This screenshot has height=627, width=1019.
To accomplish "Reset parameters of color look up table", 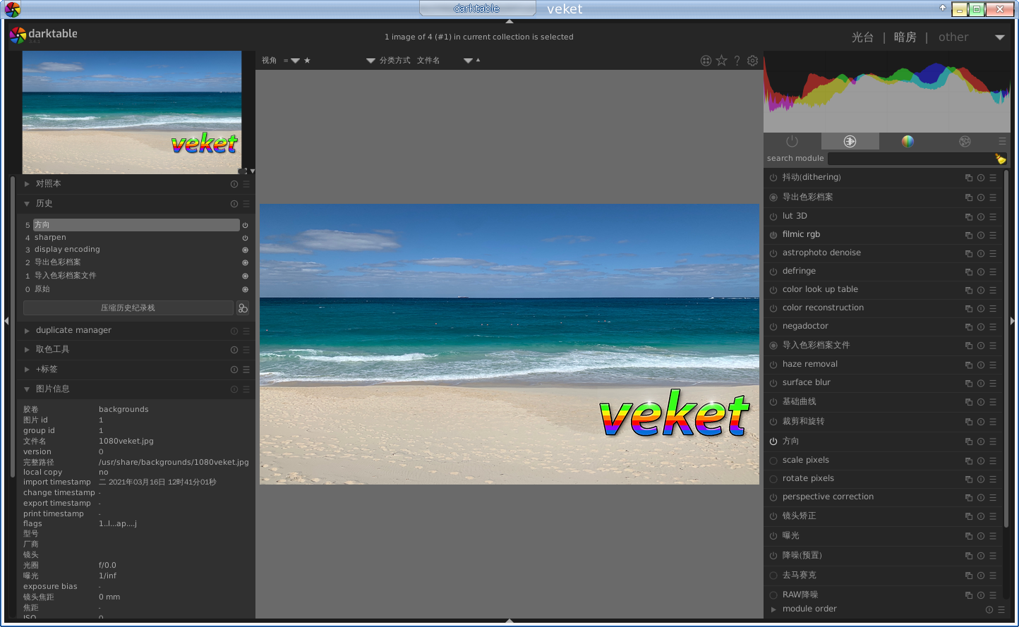I will click(x=981, y=290).
